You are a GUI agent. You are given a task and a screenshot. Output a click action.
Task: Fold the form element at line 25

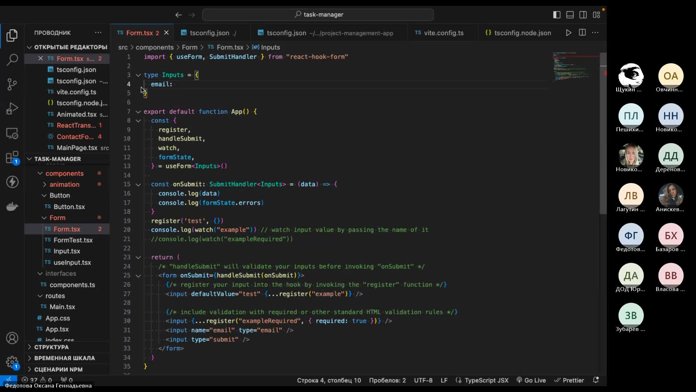(x=138, y=276)
